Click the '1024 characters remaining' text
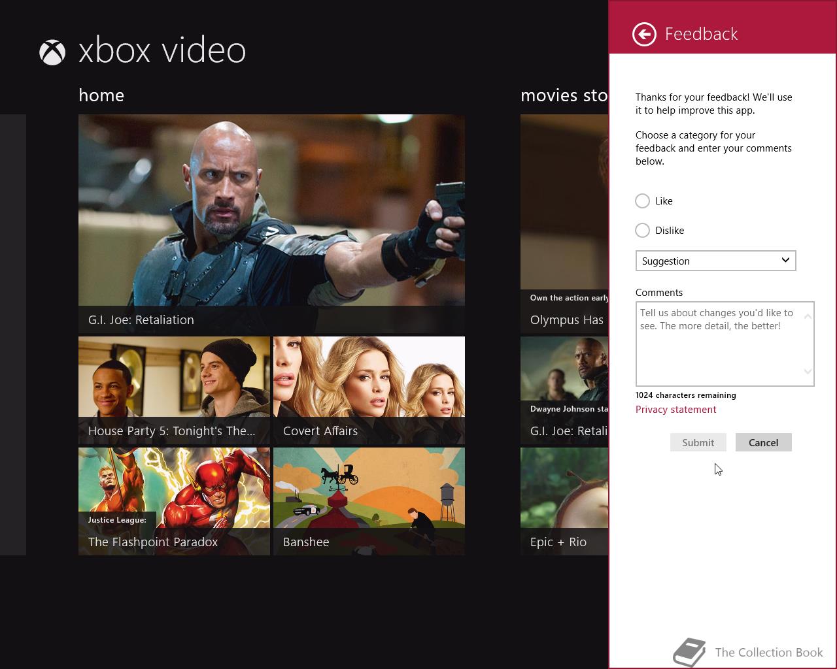The height and width of the screenshot is (669, 837). point(685,395)
